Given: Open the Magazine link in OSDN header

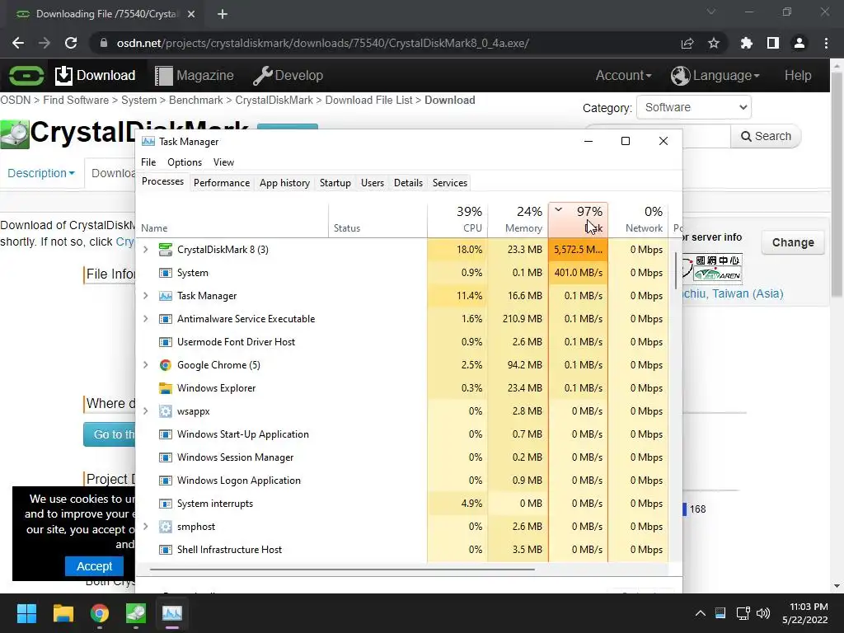Looking at the screenshot, I should click(195, 75).
